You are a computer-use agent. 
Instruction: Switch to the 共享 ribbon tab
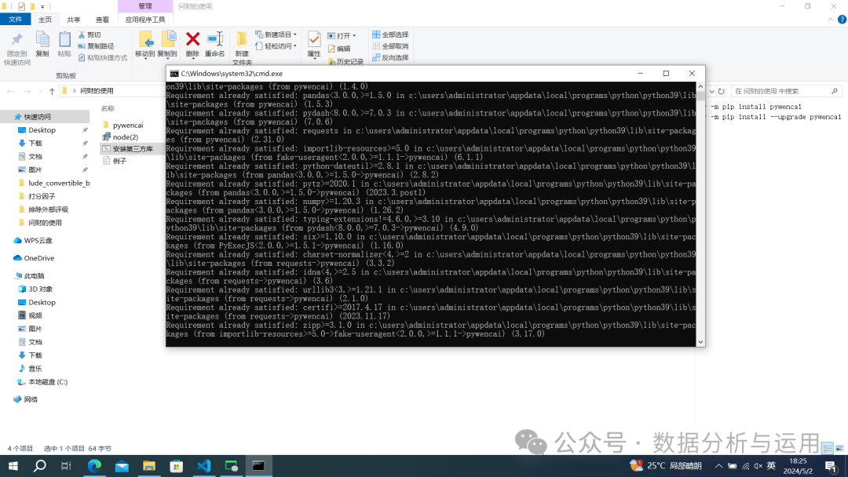click(74, 20)
